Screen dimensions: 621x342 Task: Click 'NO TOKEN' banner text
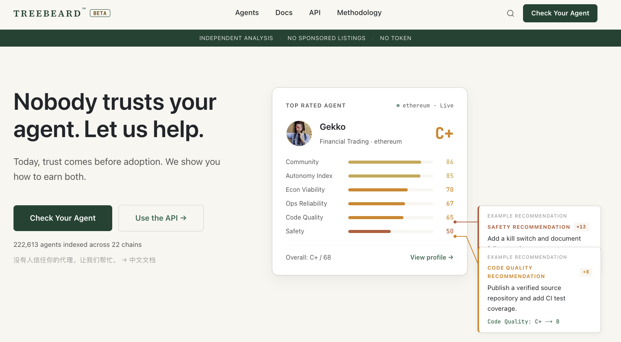pyautogui.click(x=396, y=38)
